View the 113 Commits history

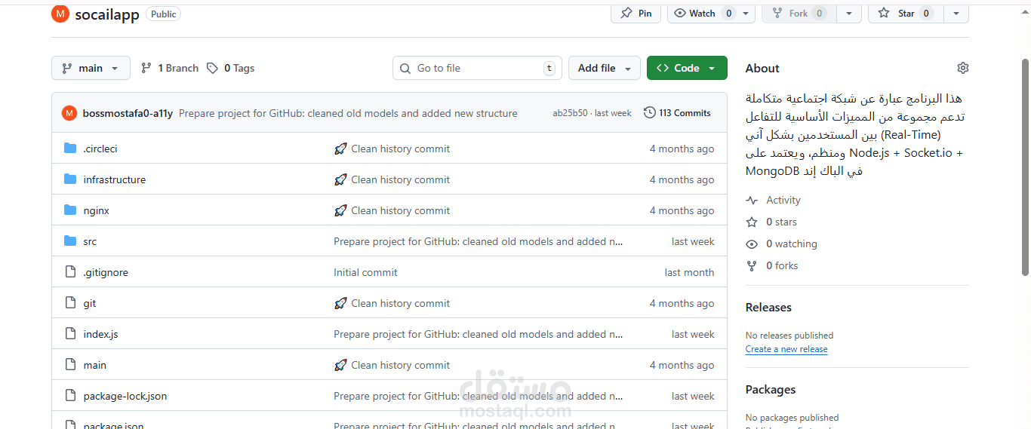pos(677,113)
